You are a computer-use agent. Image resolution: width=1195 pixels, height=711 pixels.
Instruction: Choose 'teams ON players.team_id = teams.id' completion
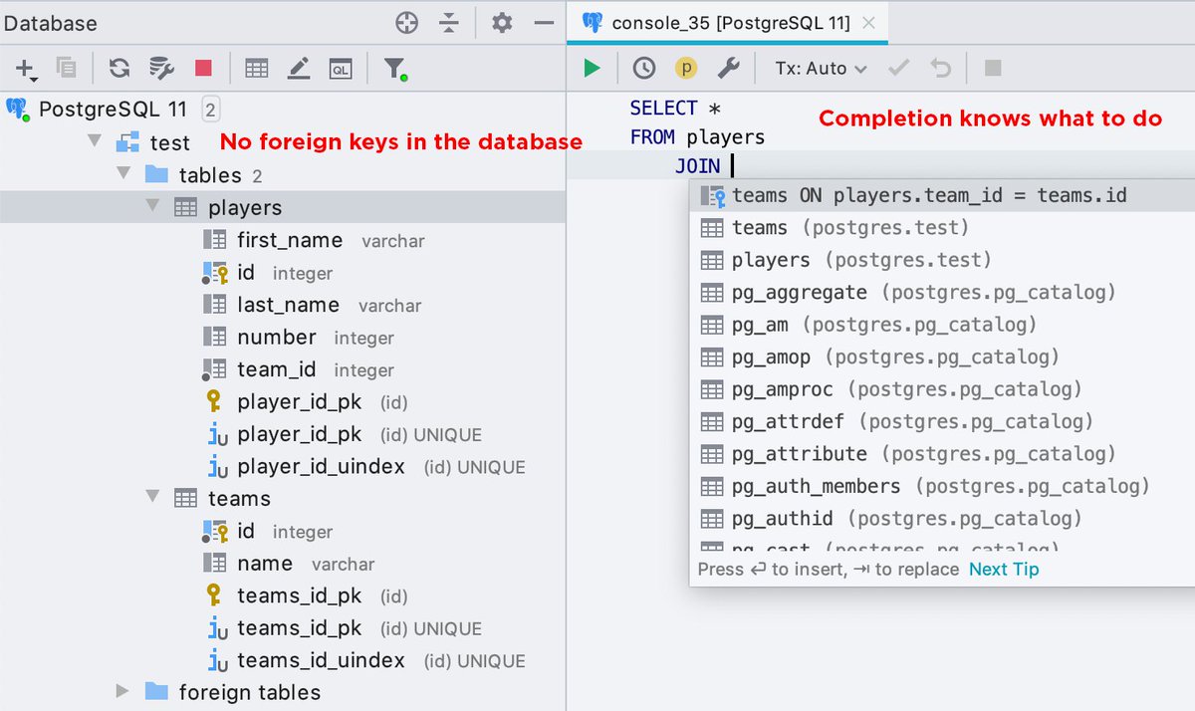(x=942, y=195)
